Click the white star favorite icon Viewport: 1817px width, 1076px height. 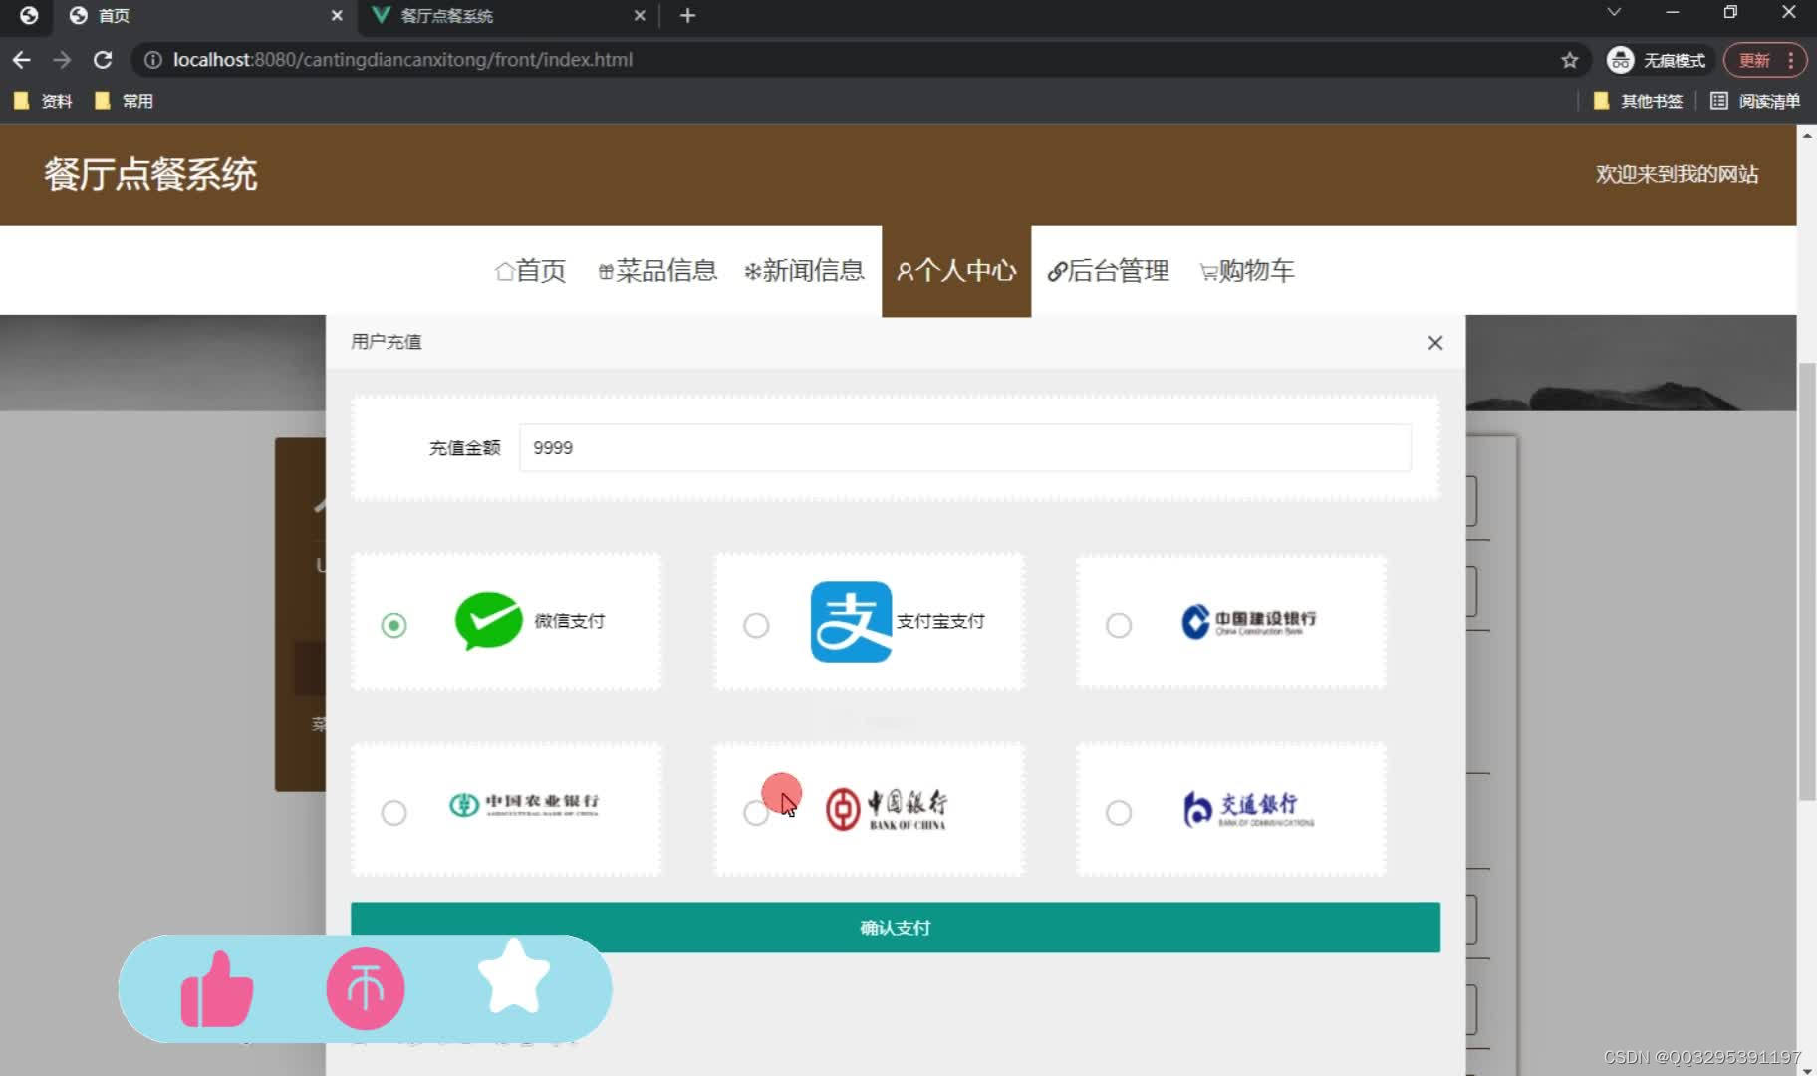pyautogui.click(x=514, y=976)
